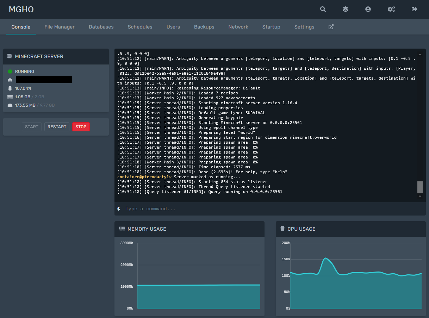429x318 pixels.
Task: Open the account user icon
Action: 368,10
